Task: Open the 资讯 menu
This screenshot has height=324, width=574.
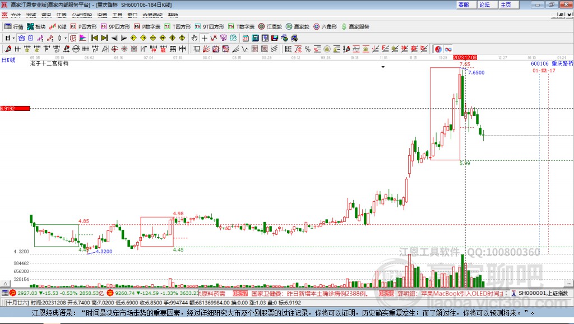Action: click(46, 15)
